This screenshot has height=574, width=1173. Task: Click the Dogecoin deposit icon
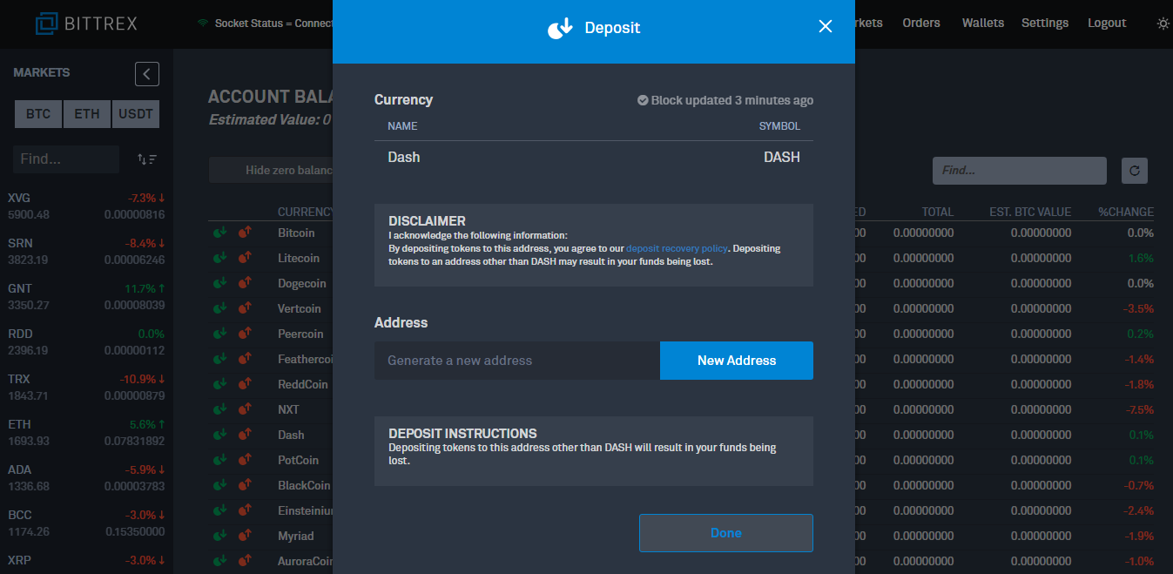click(219, 283)
